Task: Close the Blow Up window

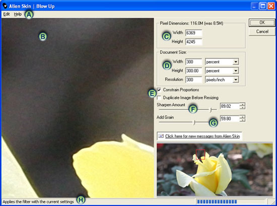Action: click(x=271, y=6)
